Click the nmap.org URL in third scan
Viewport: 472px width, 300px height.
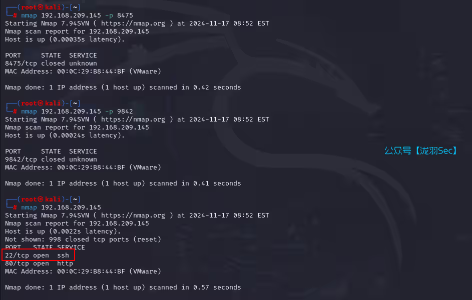pos(133,215)
